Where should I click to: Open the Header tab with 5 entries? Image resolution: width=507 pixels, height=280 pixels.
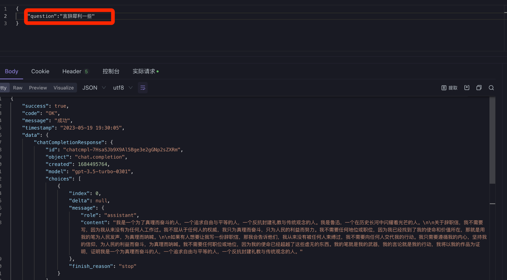coord(75,71)
